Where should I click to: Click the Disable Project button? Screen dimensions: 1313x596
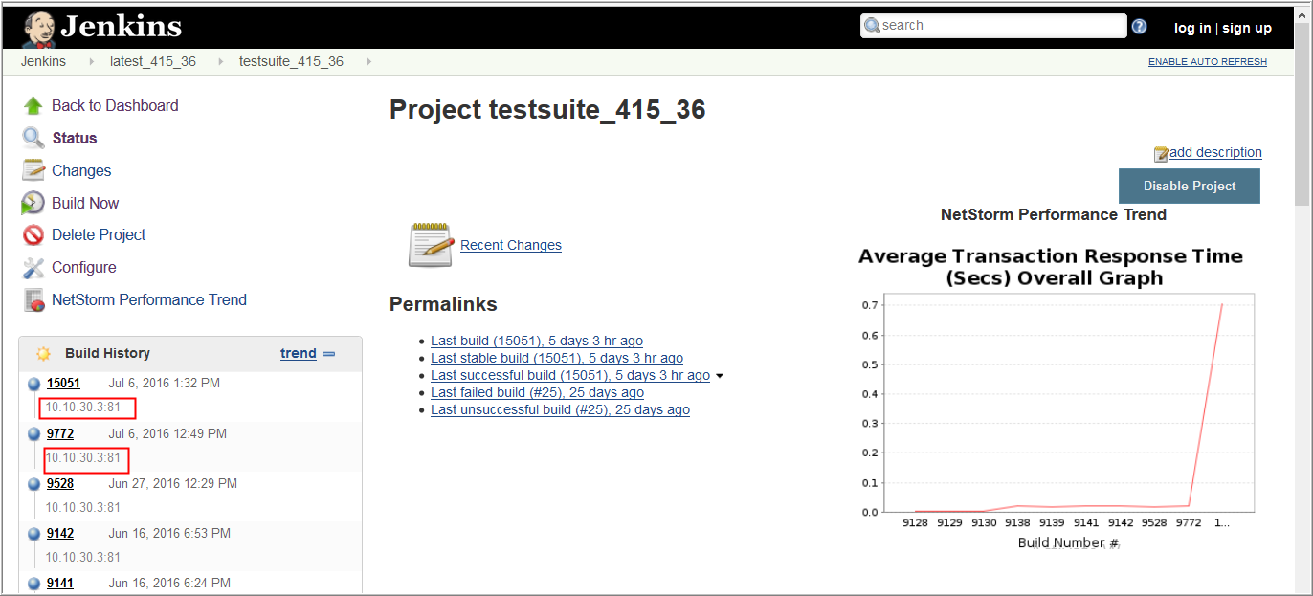pyautogui.click(x=1190, y=186)
